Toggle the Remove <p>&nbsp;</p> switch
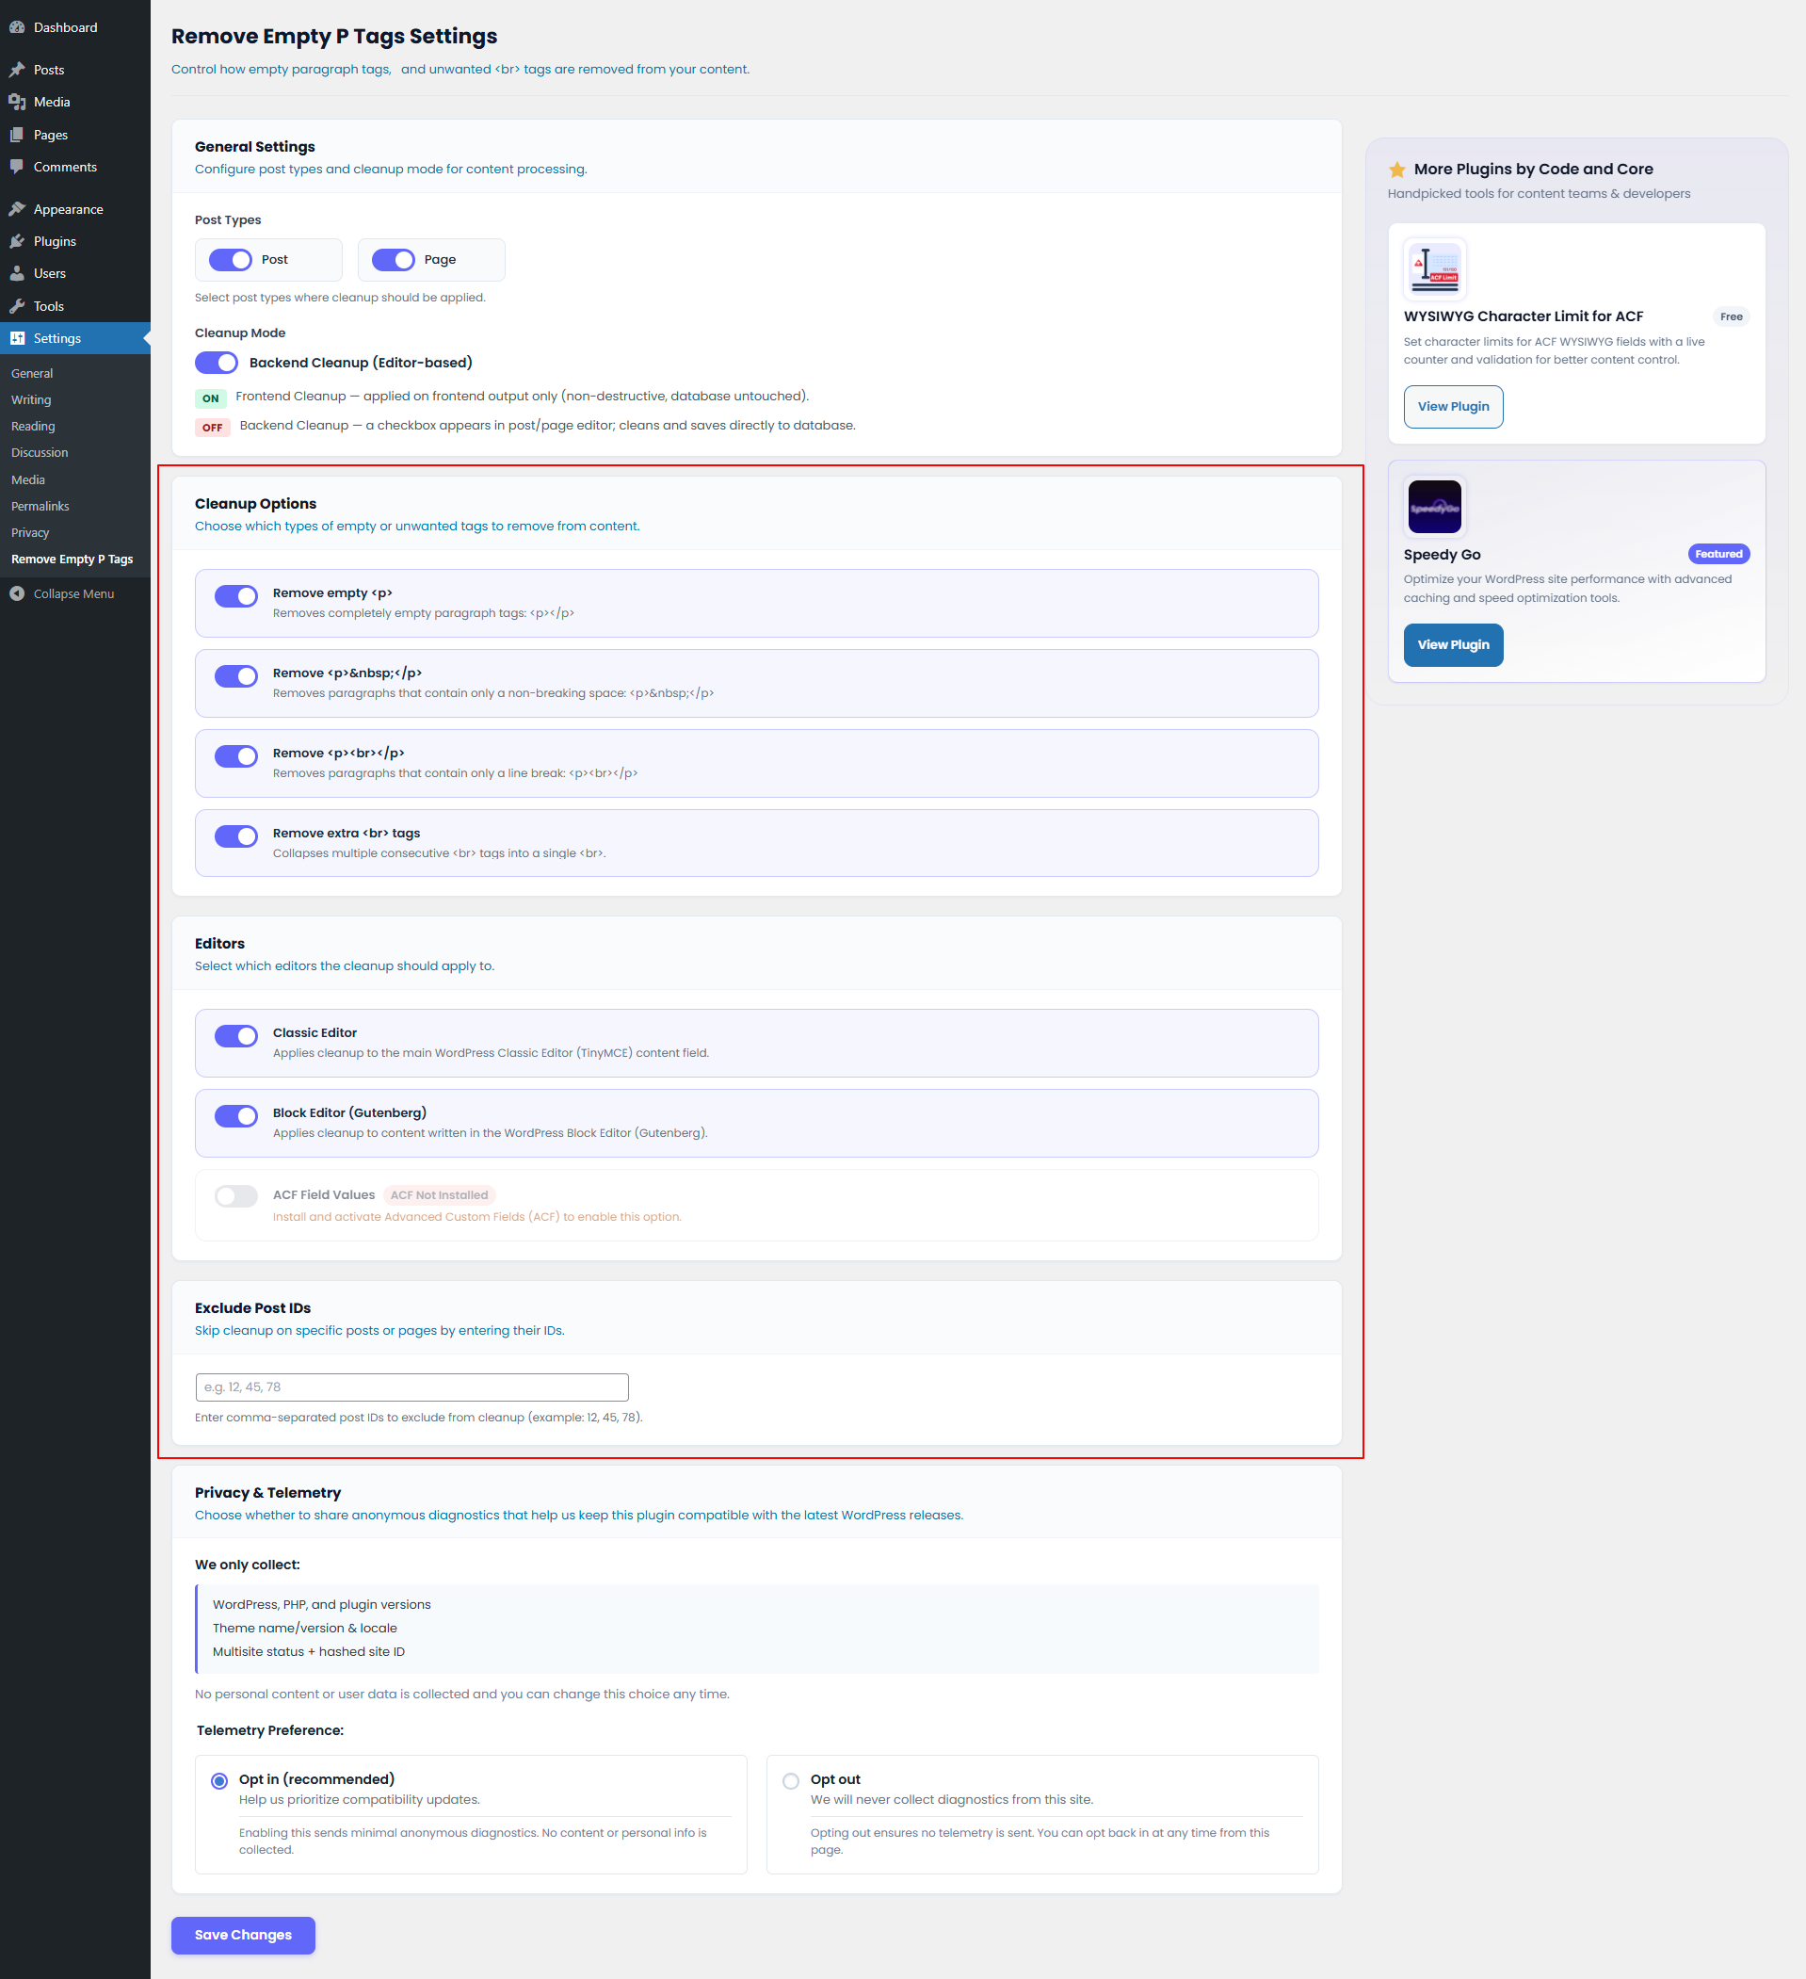Screen dimensions: 1806x1979 (236, 676)
